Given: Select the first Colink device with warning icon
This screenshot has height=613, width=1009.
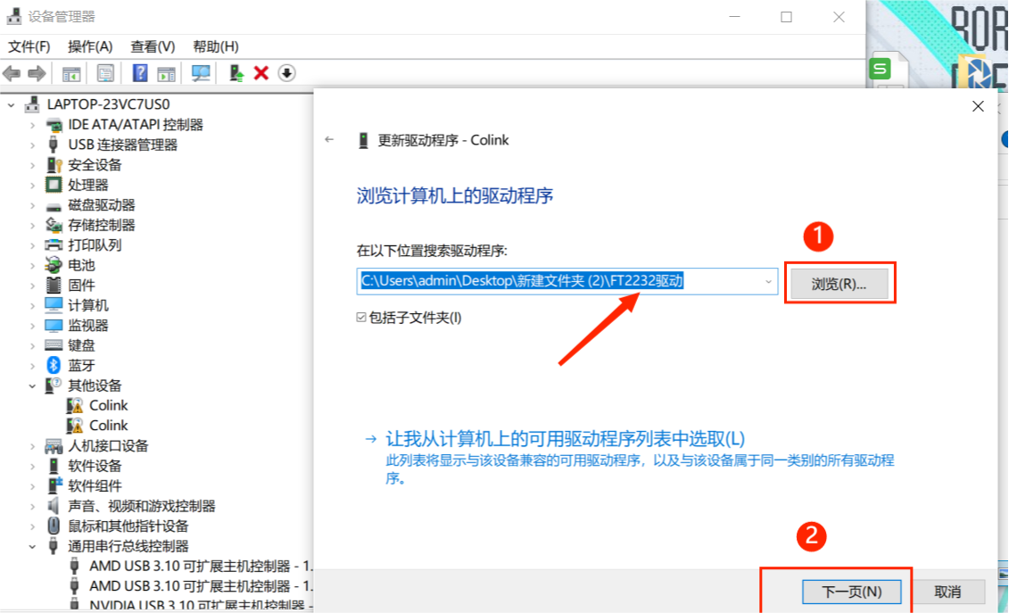Looking at the screenshot, I should coord(108,404).
